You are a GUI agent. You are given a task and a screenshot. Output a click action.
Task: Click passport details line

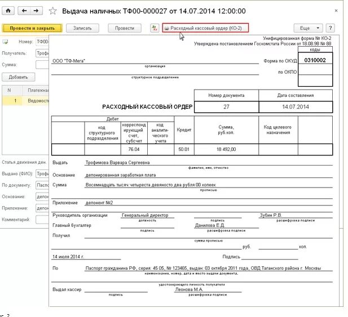(x=203, y=268)
